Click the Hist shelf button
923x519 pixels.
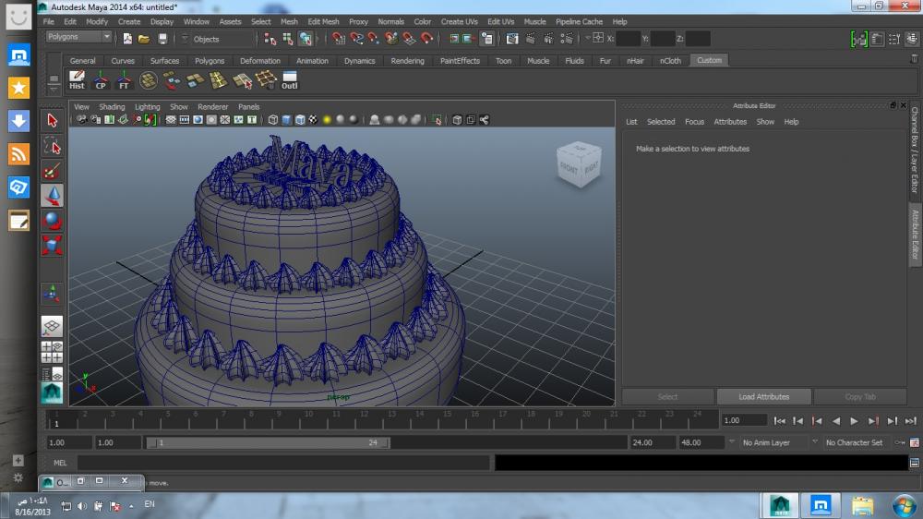tap(78, 80)
